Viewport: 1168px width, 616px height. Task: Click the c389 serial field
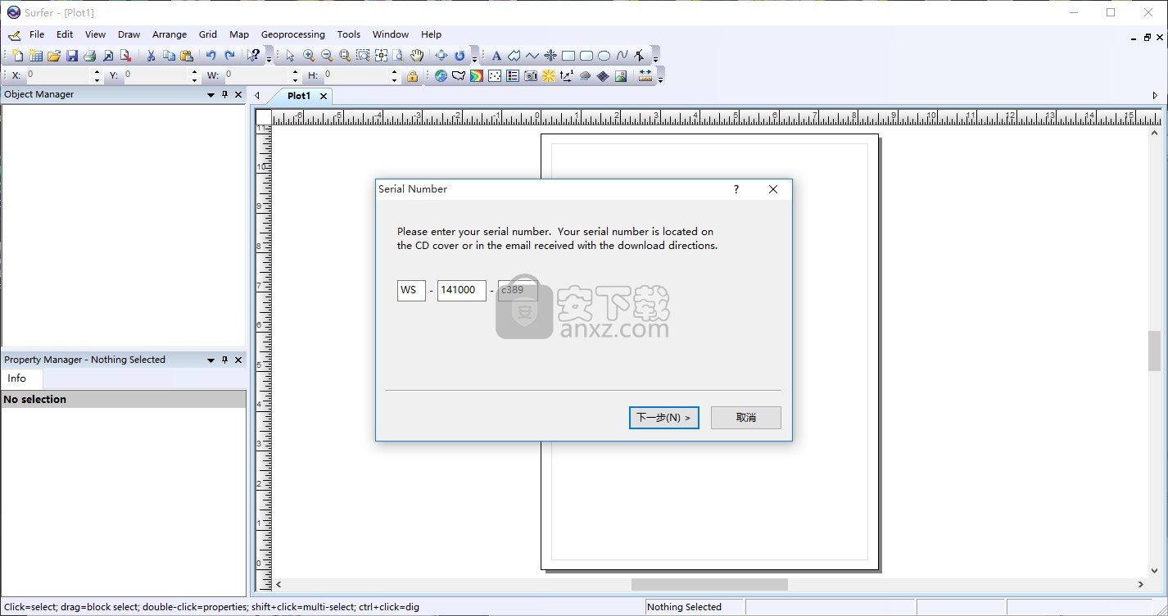click(x=518, y=290)
